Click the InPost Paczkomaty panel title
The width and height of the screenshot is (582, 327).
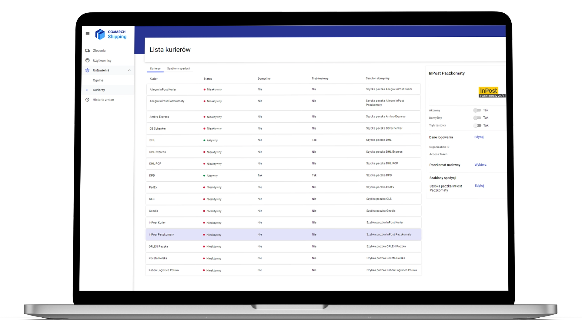(x=447, y=73)
